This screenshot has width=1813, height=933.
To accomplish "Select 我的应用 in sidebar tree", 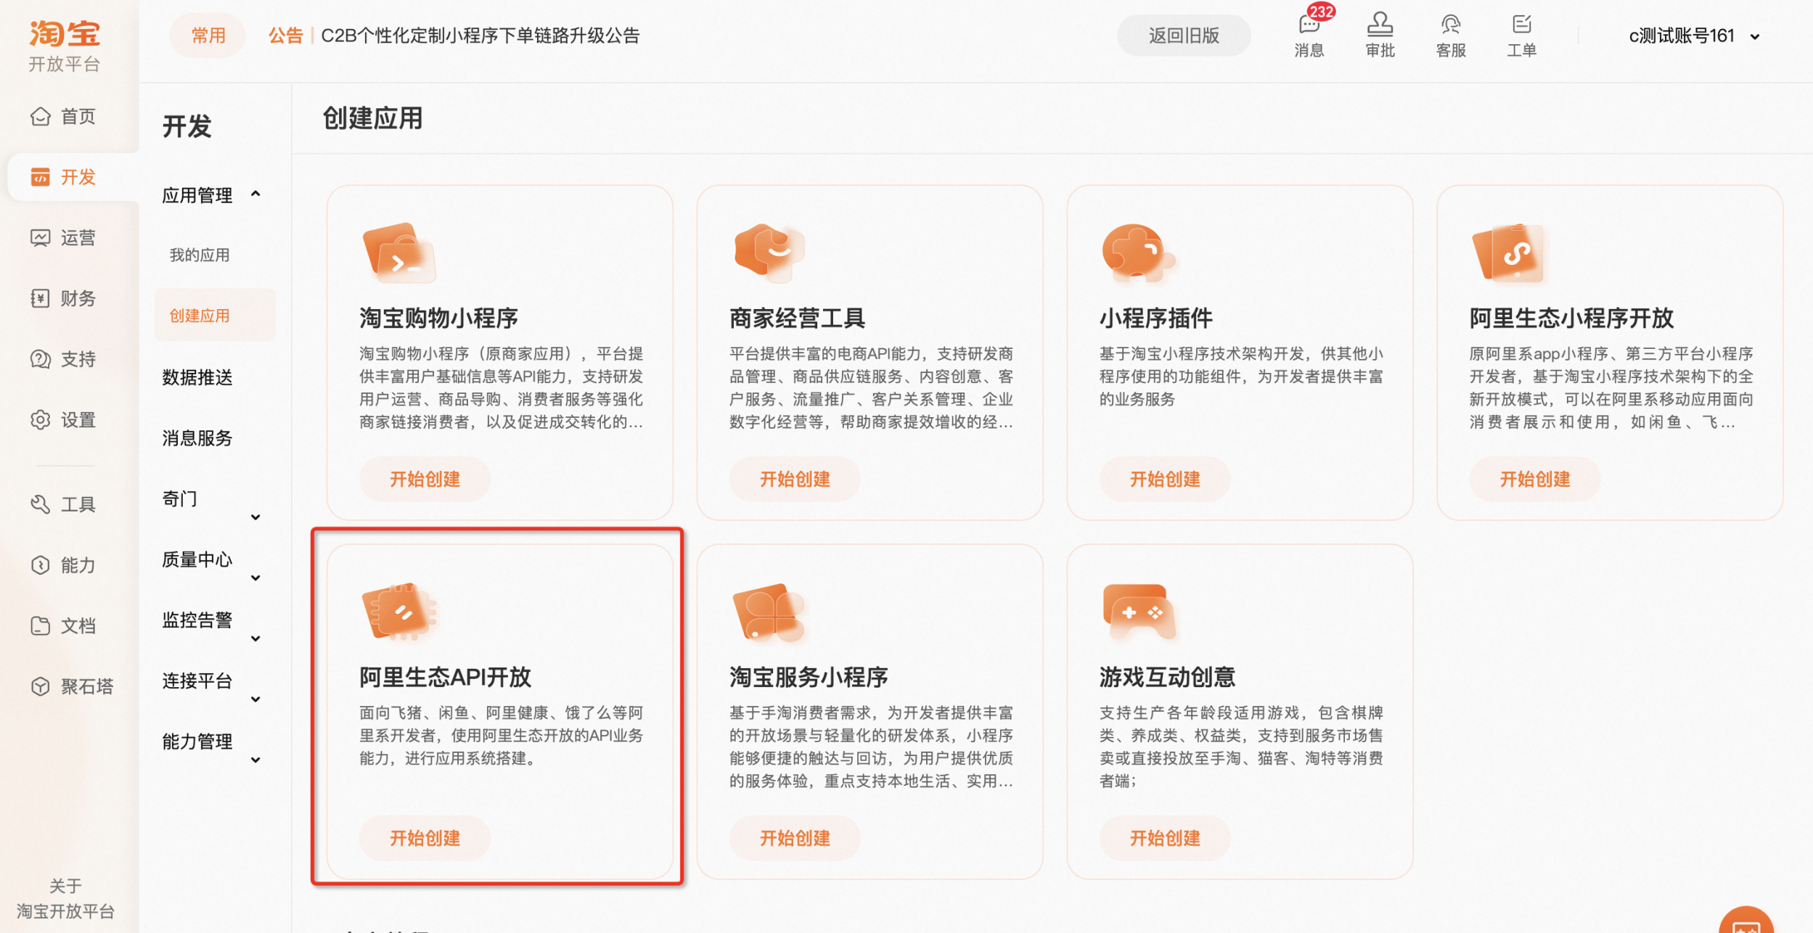I will [200, 255].
